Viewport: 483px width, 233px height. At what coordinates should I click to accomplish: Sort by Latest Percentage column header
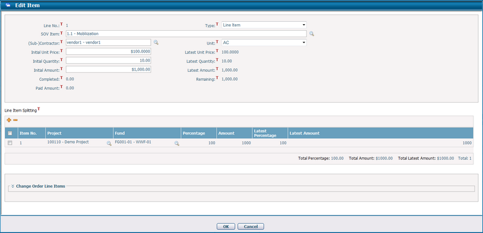270,133
